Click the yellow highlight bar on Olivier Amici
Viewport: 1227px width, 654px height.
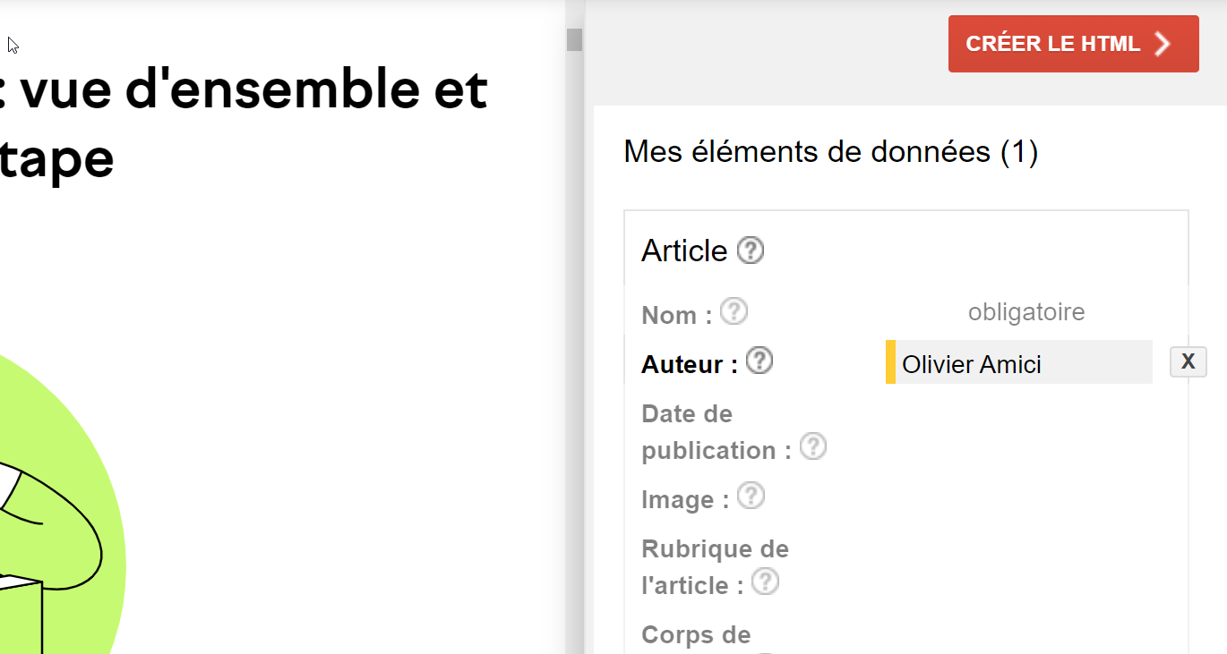pos(889,362)
